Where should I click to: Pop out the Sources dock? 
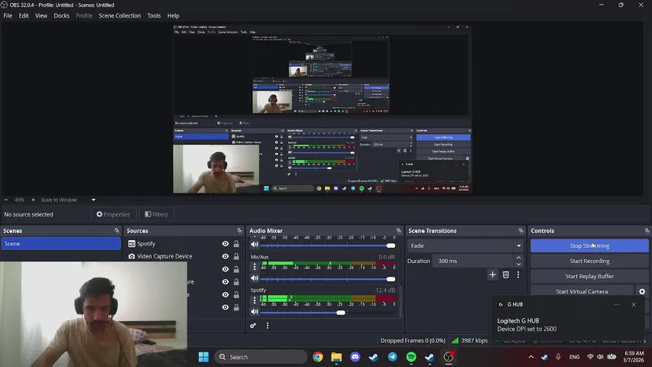click(x=239, y=231)
